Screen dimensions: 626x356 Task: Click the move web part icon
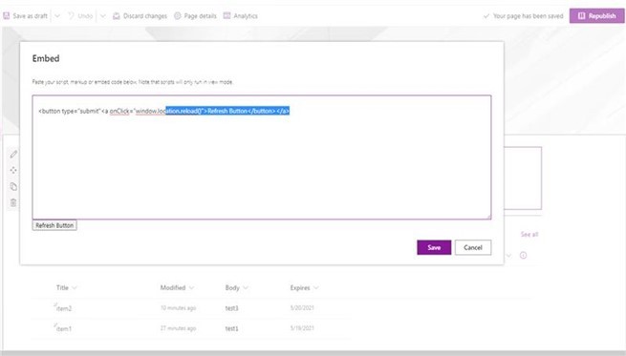tap(13, 170)
